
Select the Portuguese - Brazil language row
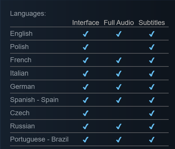(x=89, y=139)
